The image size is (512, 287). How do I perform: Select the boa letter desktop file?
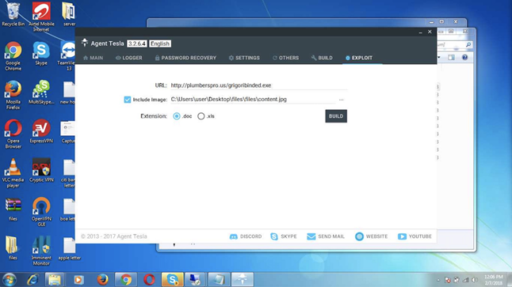68,210
